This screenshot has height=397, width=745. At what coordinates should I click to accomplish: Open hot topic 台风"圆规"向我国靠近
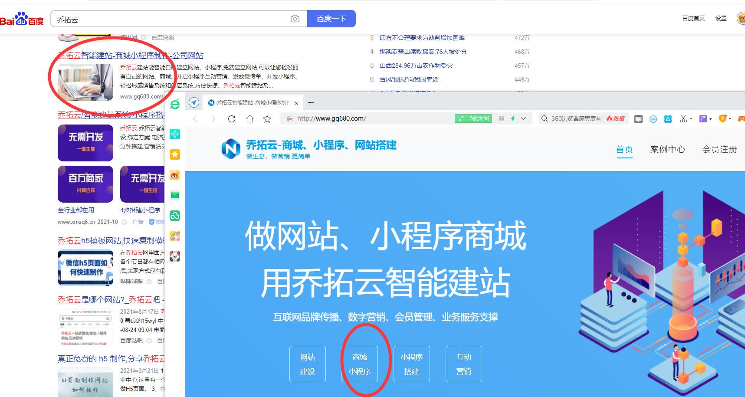click(x=409, y=79)
